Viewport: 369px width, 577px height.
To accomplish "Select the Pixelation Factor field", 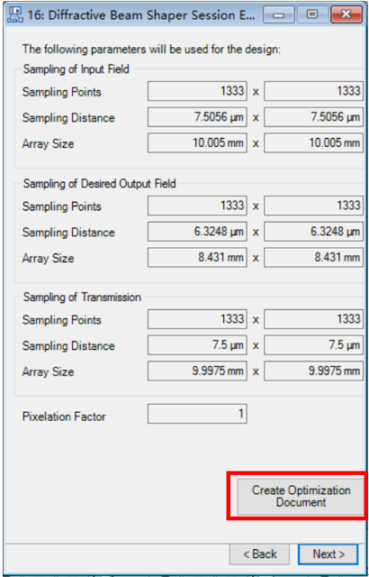I will click(x=197, y=414).
